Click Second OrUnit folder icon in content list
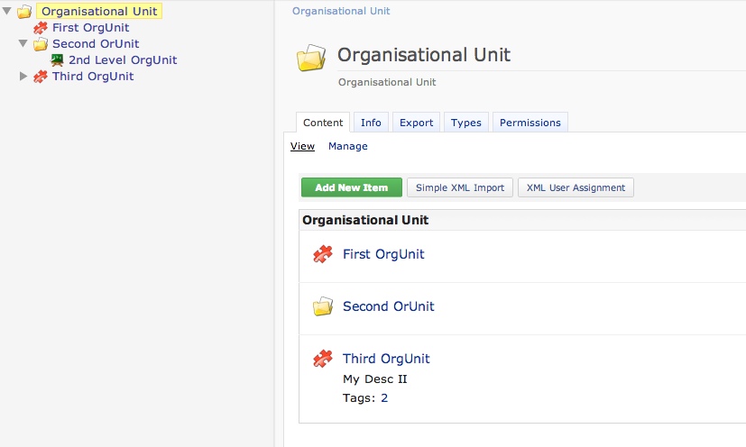The height and width of the screenshot is (447, 746). pos(322,307)
